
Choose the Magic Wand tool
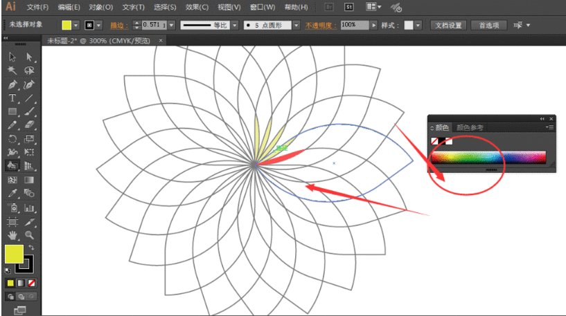(x=12, y=71)
